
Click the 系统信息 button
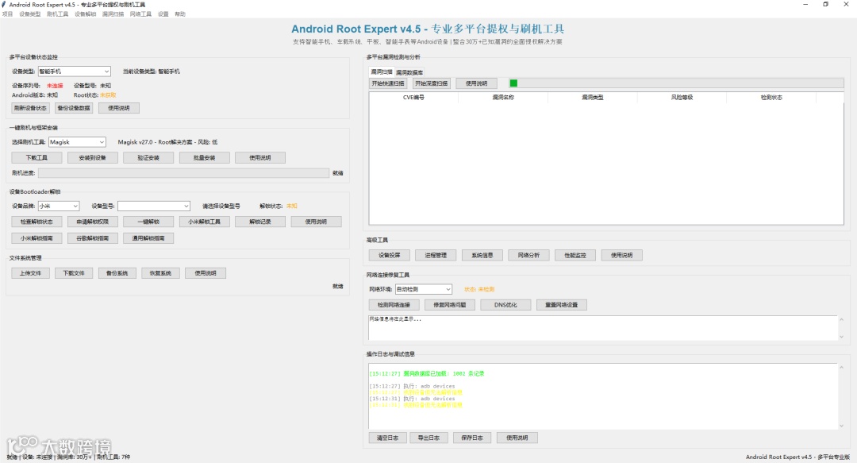tap(482, 255)
